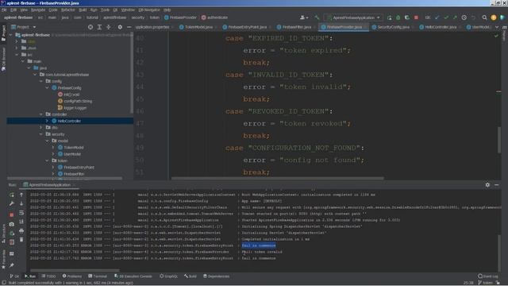The image size is (508, 286).
Task: Collapse the config folder
Action: point(41,81)
